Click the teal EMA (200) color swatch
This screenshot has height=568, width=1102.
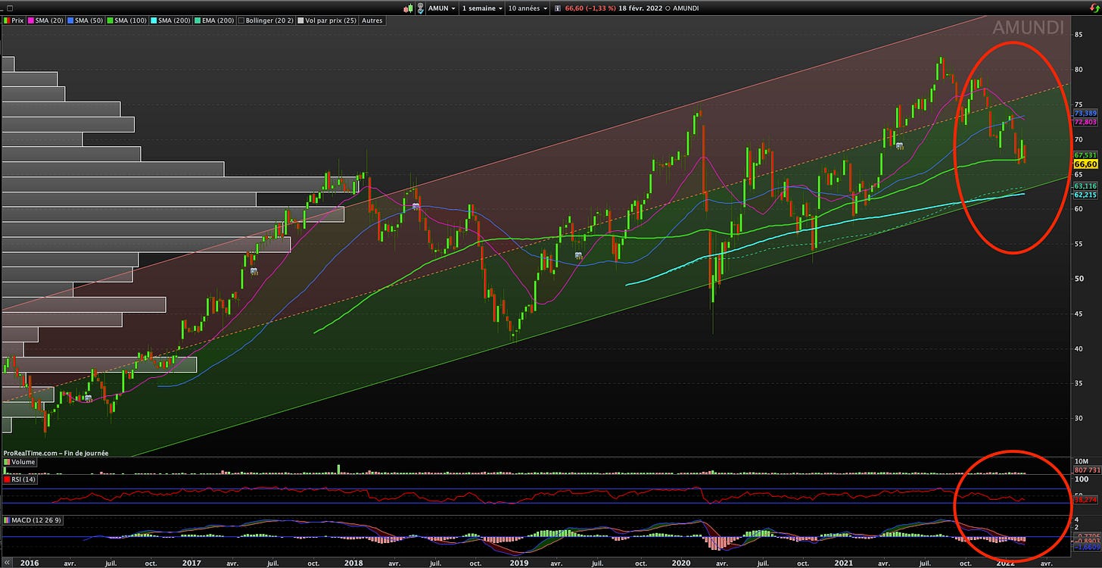[x=197, y=20]
